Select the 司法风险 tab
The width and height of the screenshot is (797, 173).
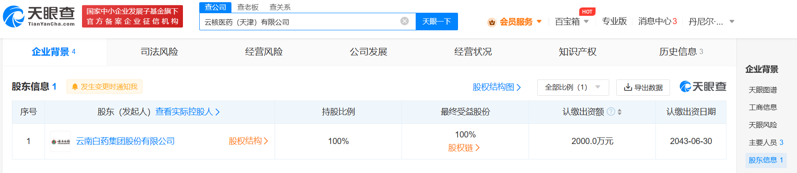pos(159,52)
